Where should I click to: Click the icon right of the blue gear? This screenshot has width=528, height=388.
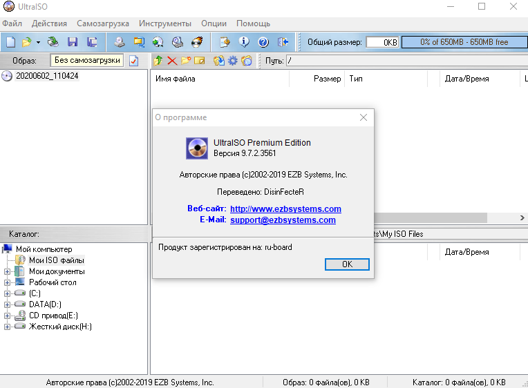(247, 61)
